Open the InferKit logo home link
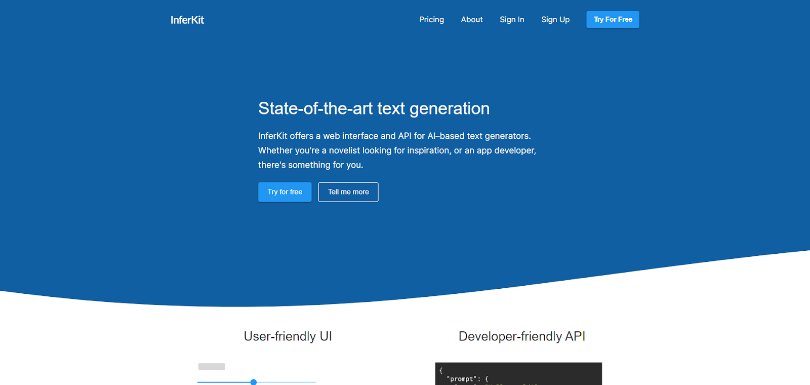Screen dimensions: 810x385 tap(187, 20)
